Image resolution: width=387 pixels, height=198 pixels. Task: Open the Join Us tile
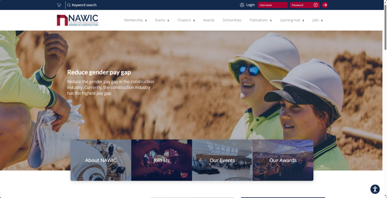tap(162, 160)
